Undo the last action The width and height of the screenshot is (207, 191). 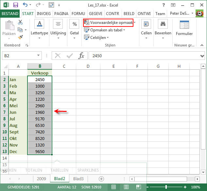coord(25,5)
